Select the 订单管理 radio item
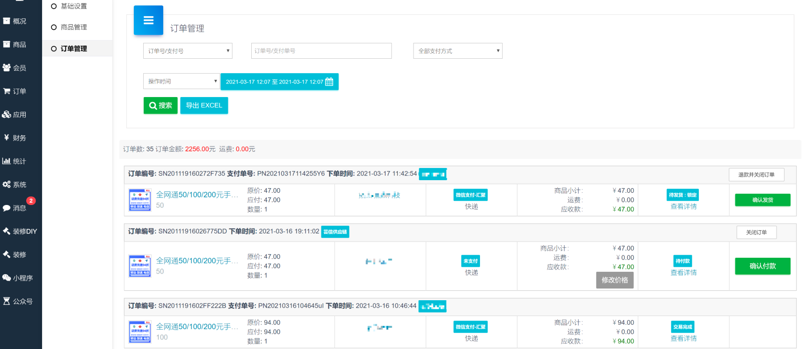 [54, 49]
